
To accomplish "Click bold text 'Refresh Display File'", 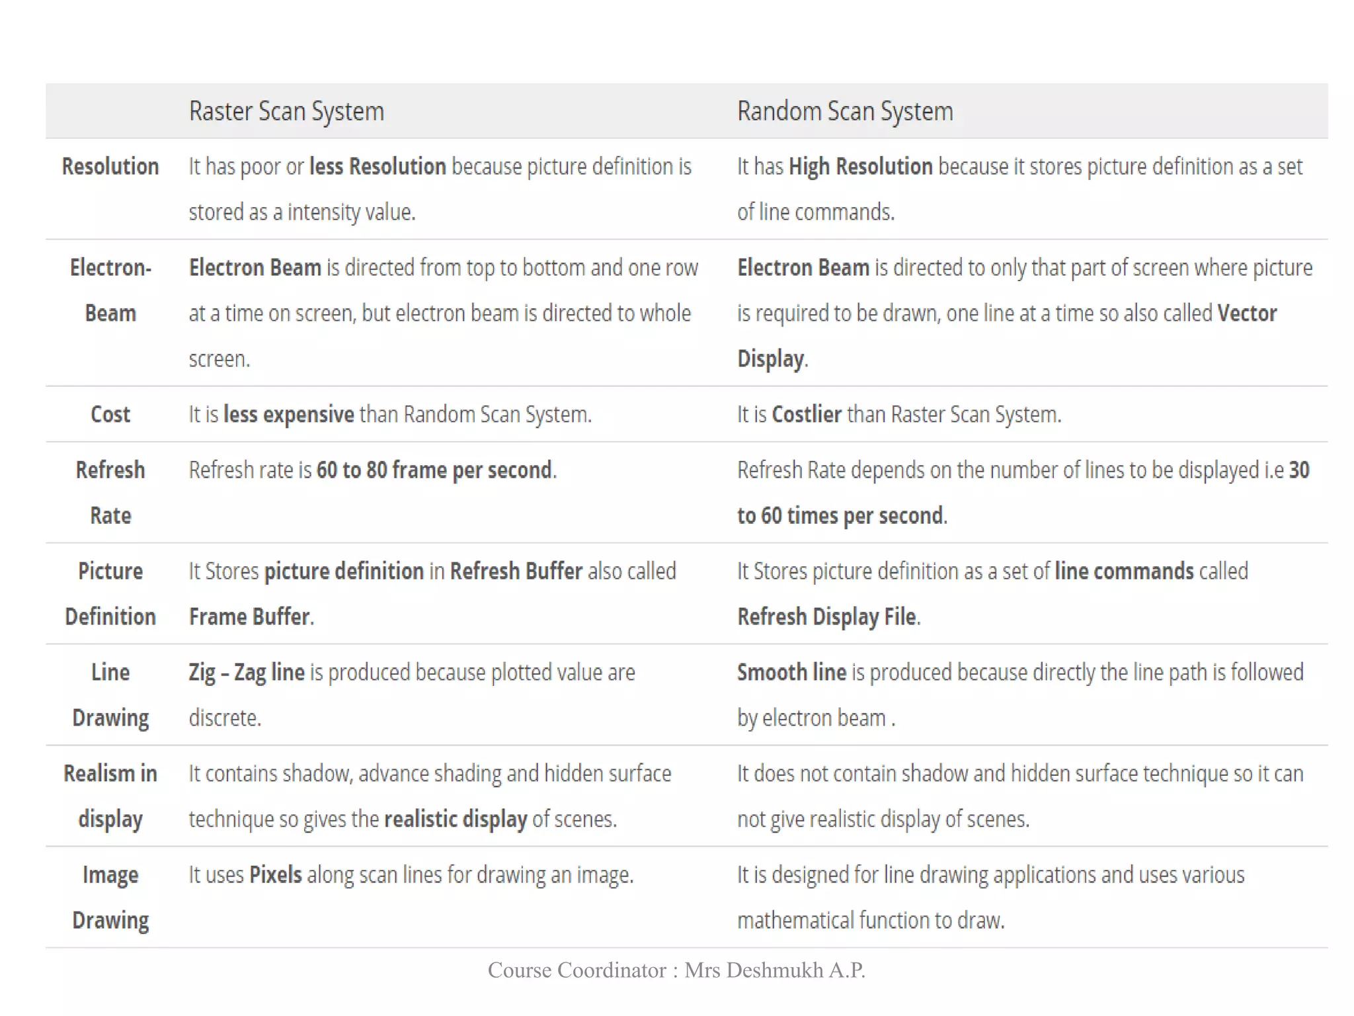I will point(826,616).
